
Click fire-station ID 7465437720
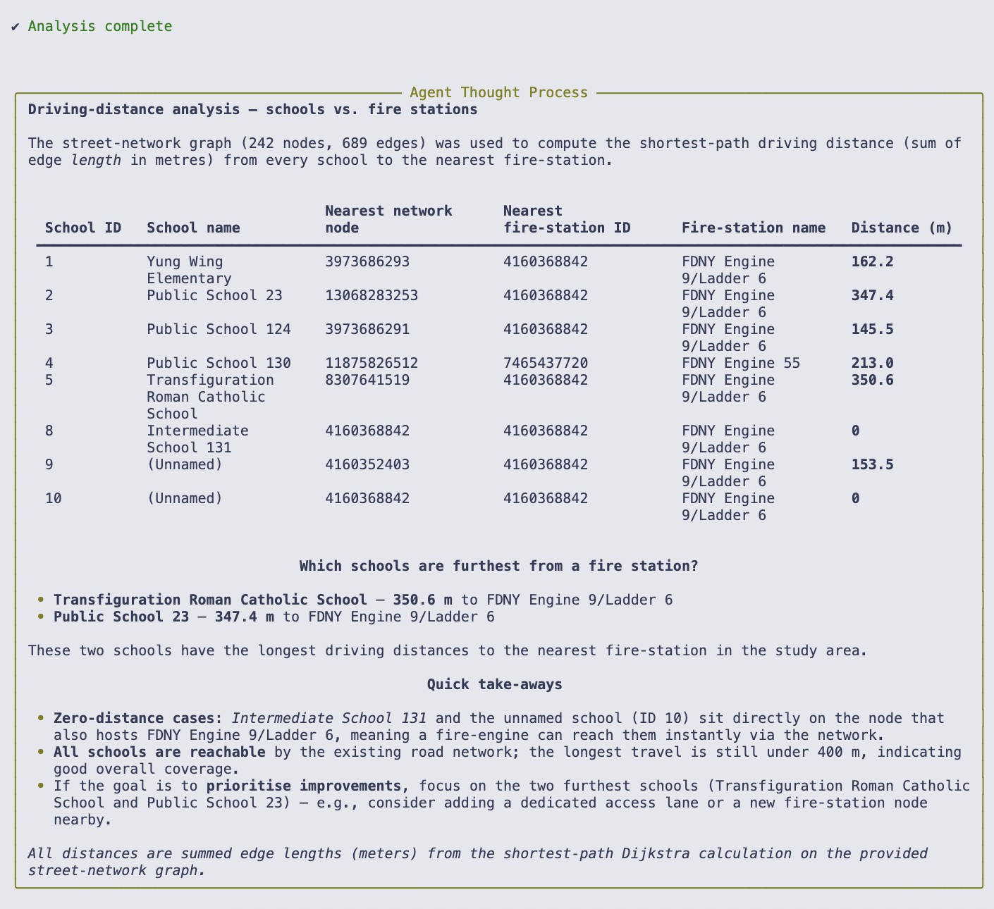click(x=546, y=363)
